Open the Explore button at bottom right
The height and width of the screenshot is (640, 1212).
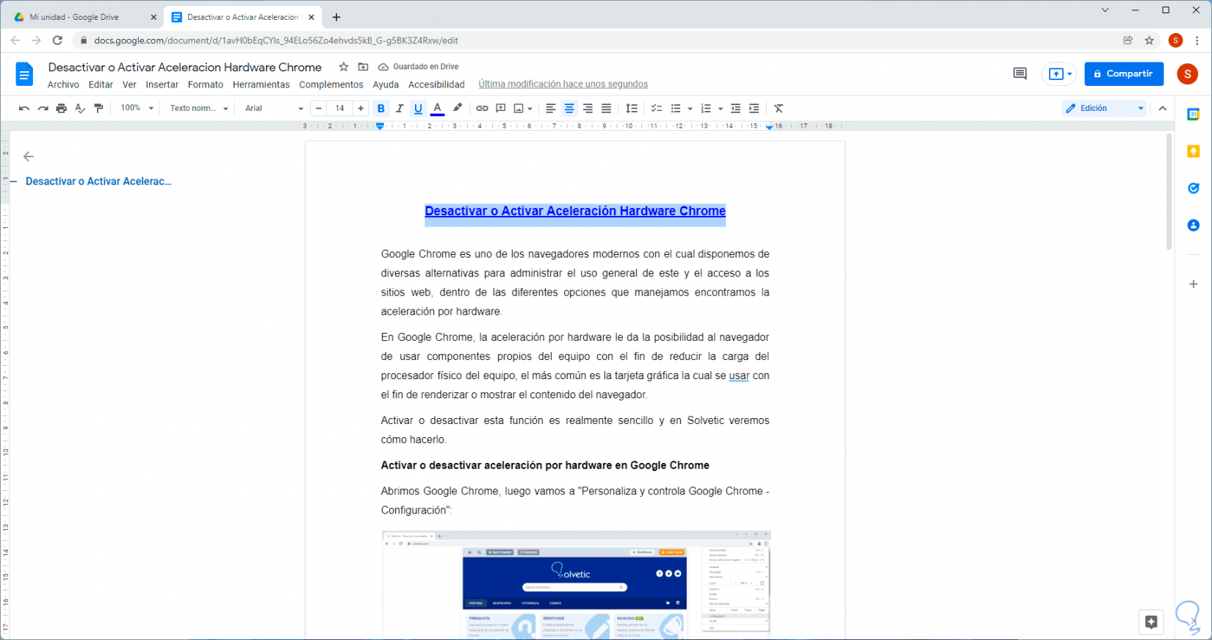pyautogui.click(x=1151, y=622)
